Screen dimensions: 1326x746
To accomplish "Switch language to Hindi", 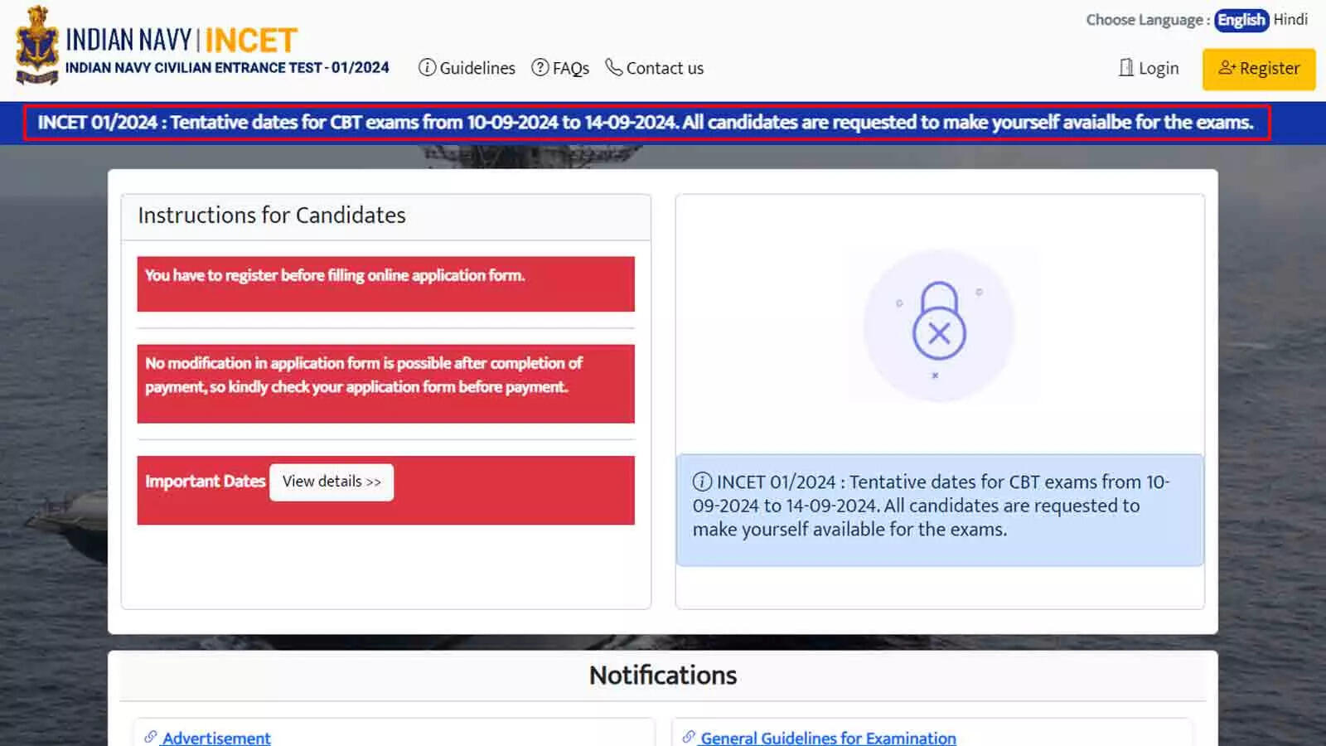I will tap(1290, 20).
